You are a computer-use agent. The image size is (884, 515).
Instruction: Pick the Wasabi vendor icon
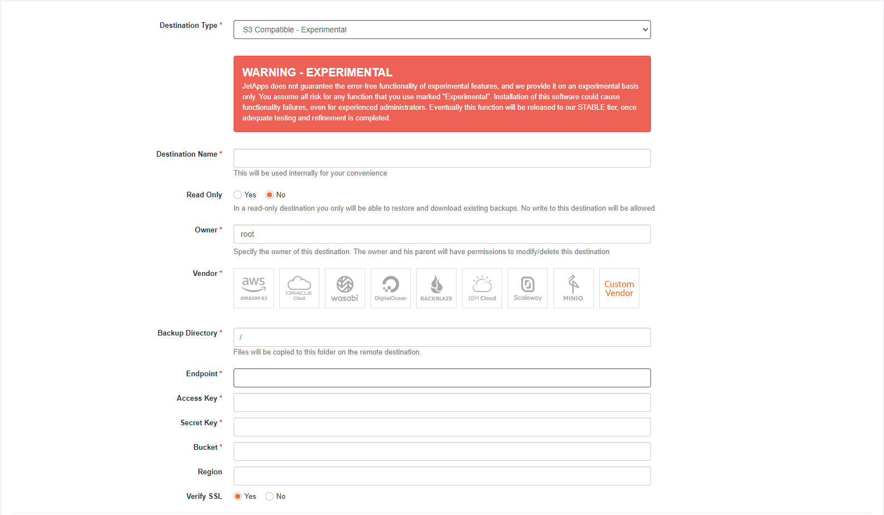[x=345, y=288]
